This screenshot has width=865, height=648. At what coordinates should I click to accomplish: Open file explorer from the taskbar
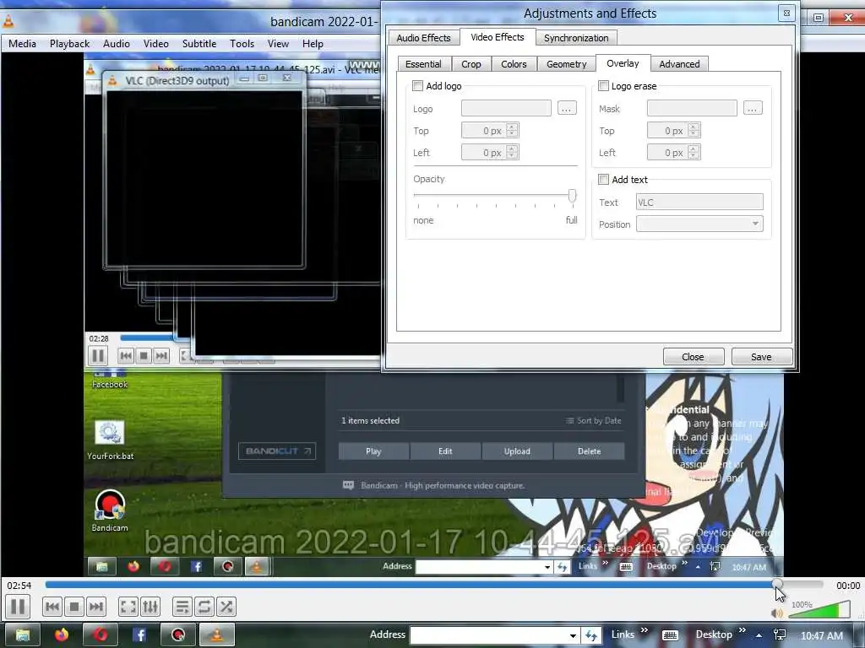22,634
